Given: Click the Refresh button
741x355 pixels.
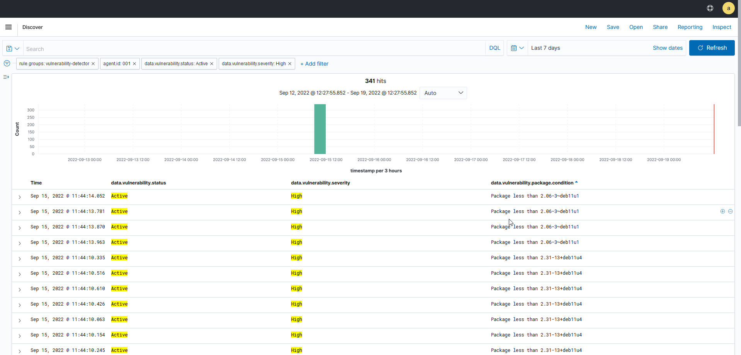Looking at the screenshot, I should (x=712, y=48).
